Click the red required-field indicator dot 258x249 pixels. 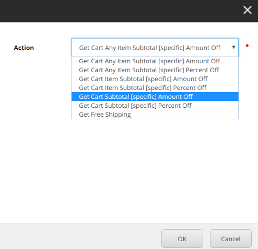pos(247,46)
